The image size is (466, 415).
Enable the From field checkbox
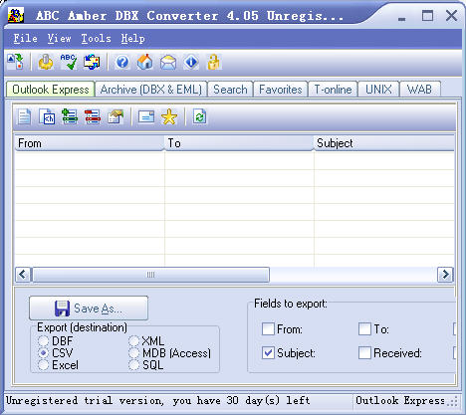pyautogui.click(x=268, y=329)
